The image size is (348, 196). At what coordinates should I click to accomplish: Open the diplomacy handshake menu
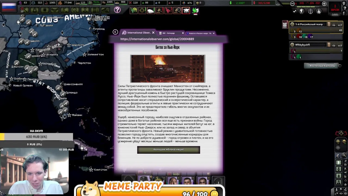coord(55,10)
